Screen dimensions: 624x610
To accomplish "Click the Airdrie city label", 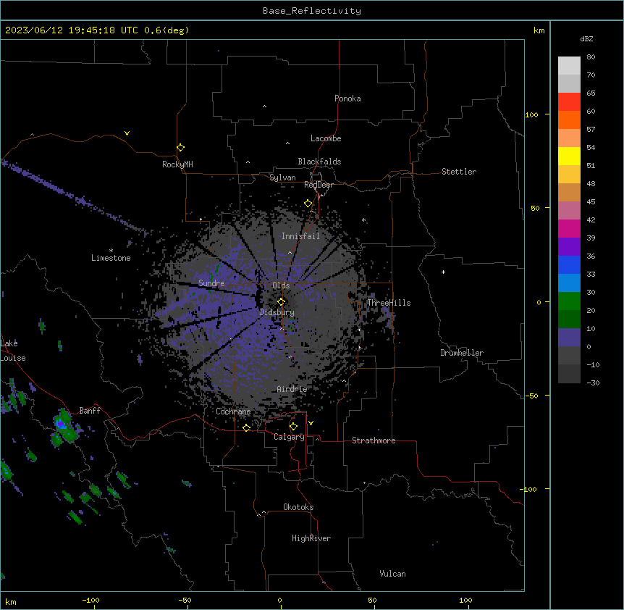I will pyautogui.click(x=292, y=389).
